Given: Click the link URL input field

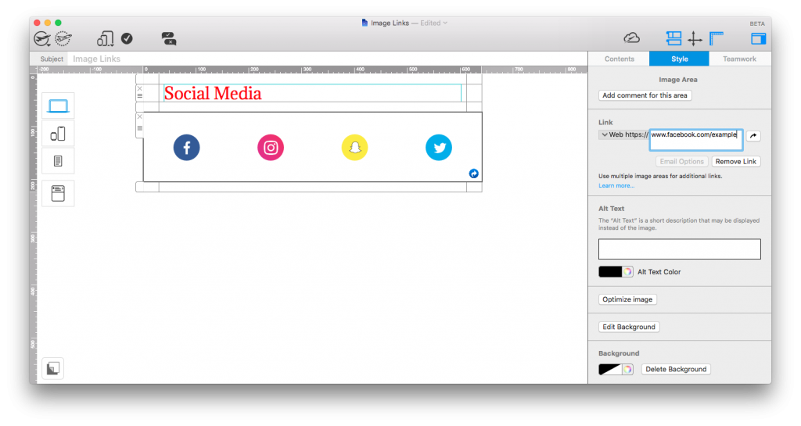Looking at the screenshot, I should pos(695,140).
